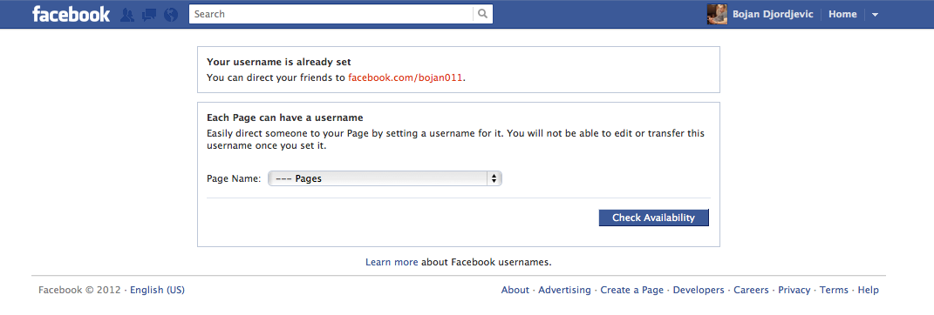Open the Developers footer link

tap(699, 290)
